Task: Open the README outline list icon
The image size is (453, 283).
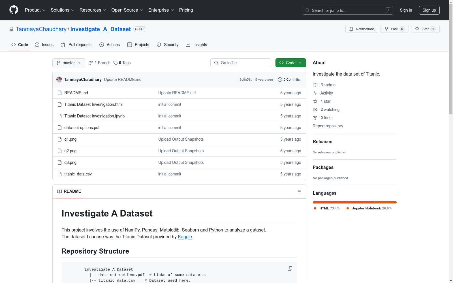Action: (x=299, y=192)
